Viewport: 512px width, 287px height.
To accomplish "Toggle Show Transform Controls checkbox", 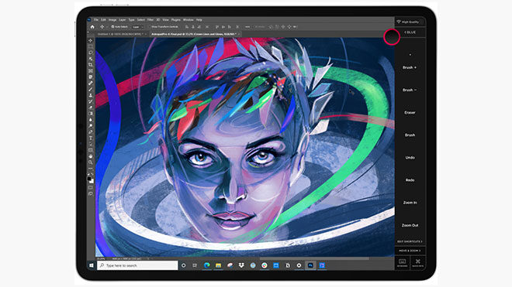I will coord(150,27).
